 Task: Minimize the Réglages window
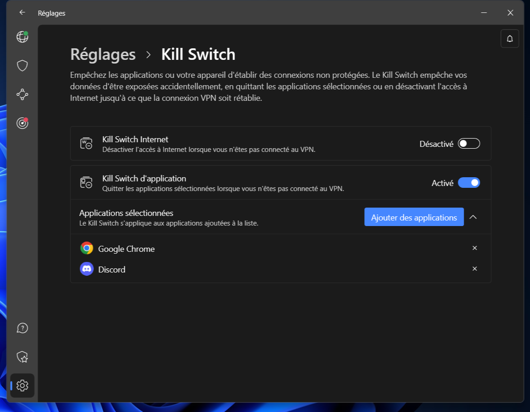(484, 12)
